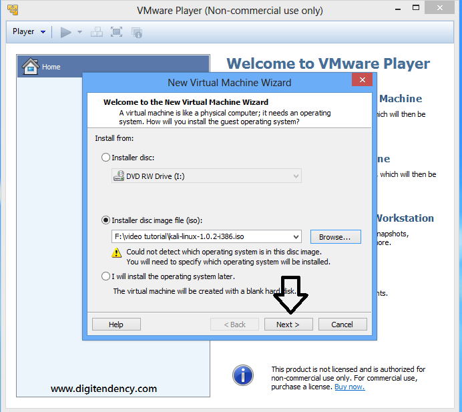Image resolution: width=462 pixels, height=412 pixels.
Task: Click the DVD drive icon in the dropdown
Action: click(119, 176)
